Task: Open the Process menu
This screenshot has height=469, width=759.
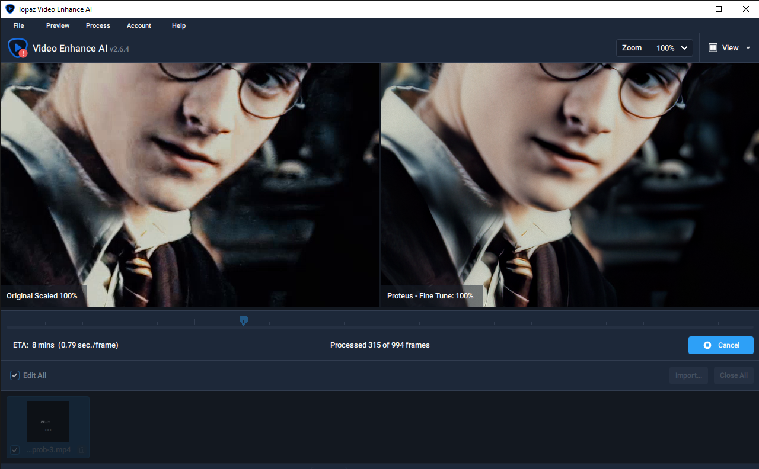Action: (x=98, y=25)
